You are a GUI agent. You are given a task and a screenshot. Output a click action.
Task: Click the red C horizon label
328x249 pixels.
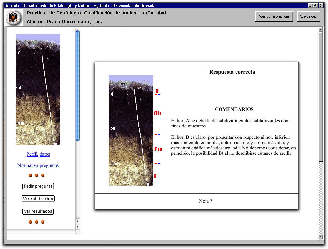pyautogui.click(x=156, y=176)
